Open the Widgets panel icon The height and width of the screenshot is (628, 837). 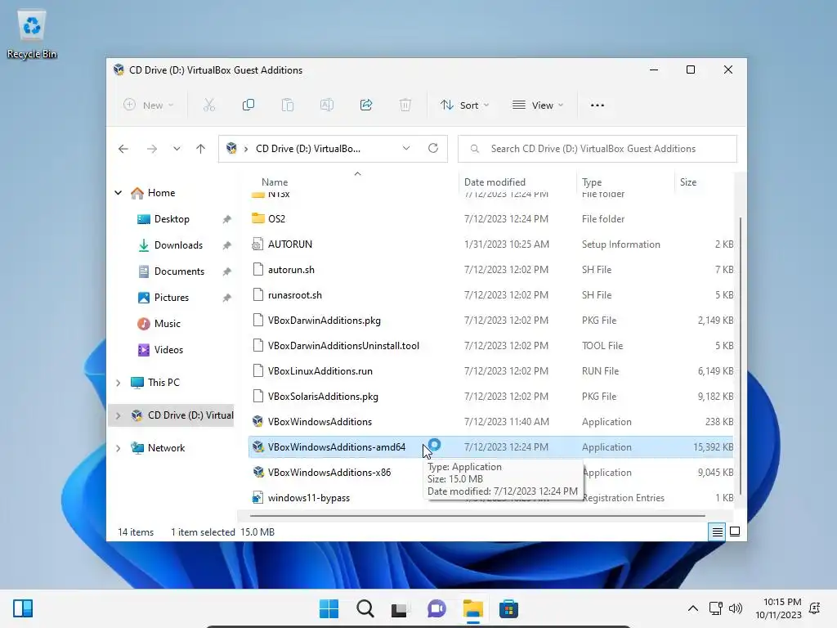click(x=23, y=608)
